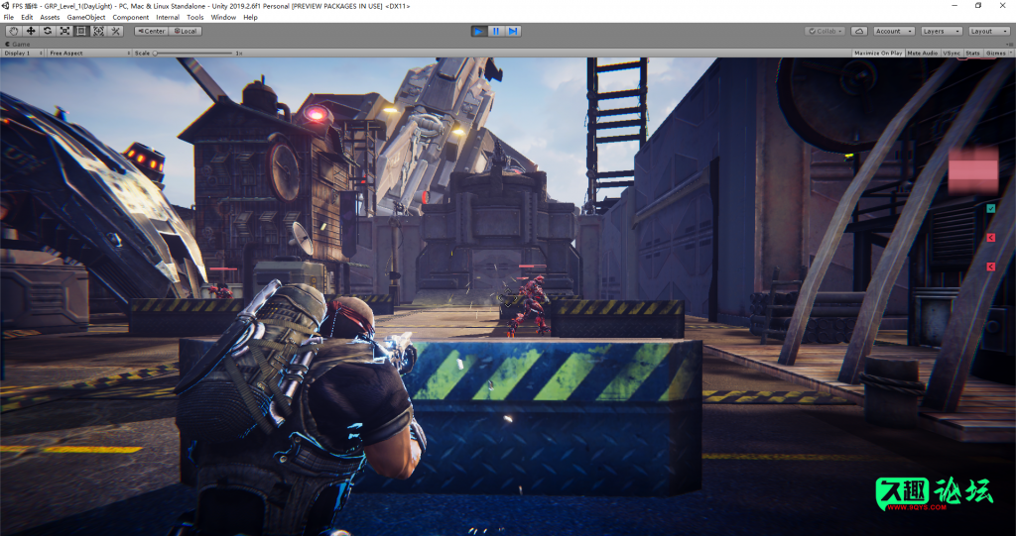Image resolution: width=1016 pixels, height=536 pixels.
Task: Toggle Mute Audio in Game view
Action: click(x=922, y=54)
